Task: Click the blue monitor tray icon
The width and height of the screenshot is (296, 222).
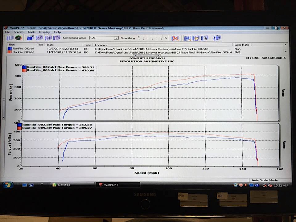Action: (252, 185)
